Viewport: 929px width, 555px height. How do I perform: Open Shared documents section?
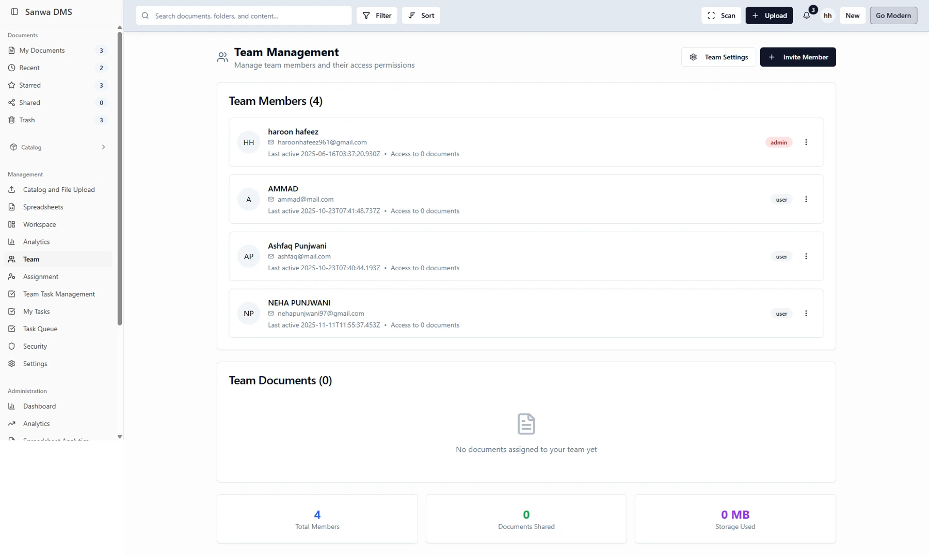tap(58, 103)
